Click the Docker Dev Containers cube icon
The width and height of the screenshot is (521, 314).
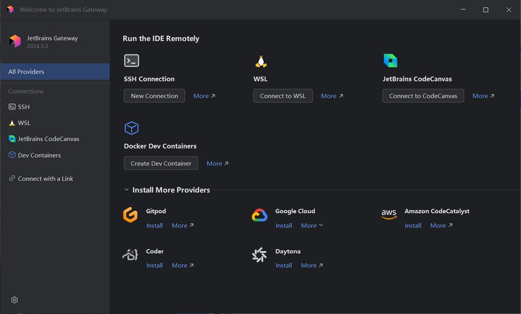(131, 128)
